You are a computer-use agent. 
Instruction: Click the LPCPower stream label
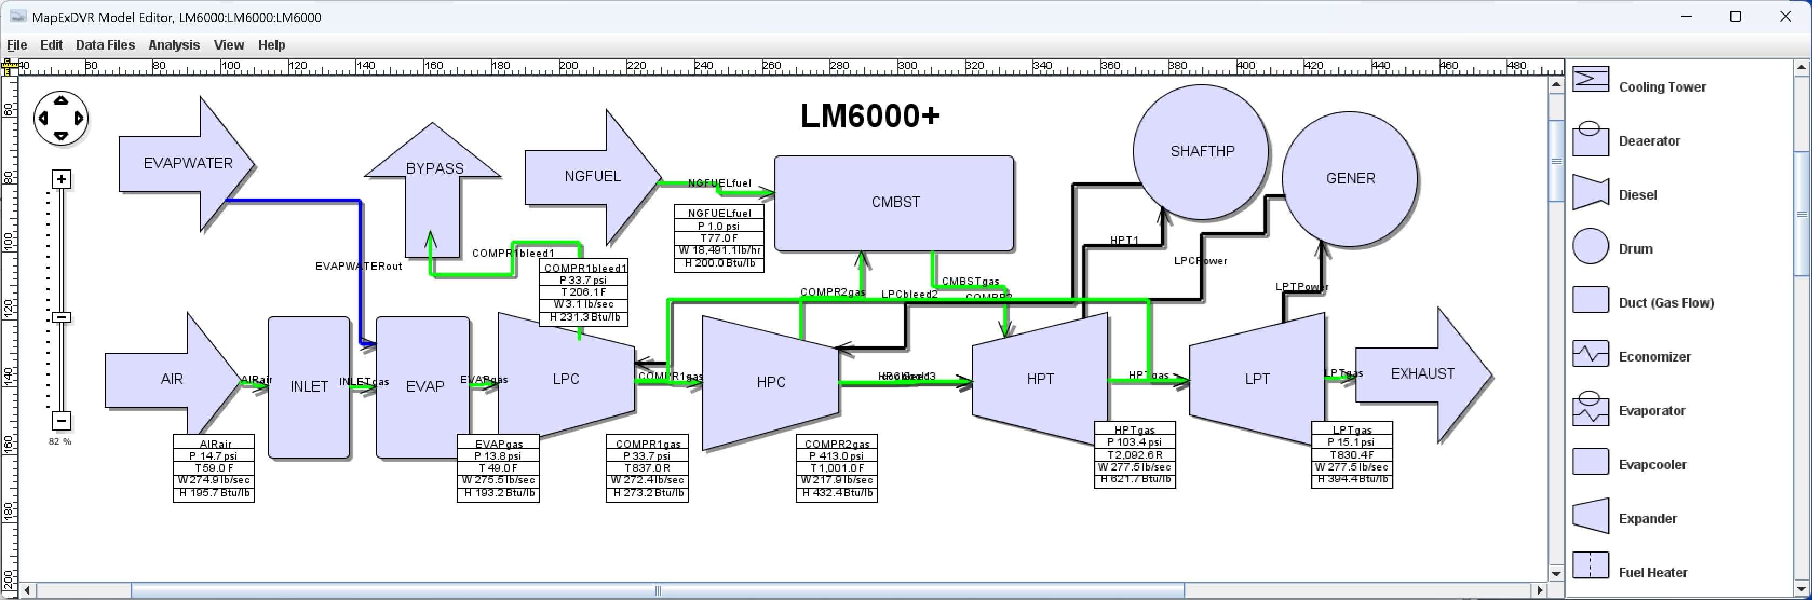[1201, 261]
